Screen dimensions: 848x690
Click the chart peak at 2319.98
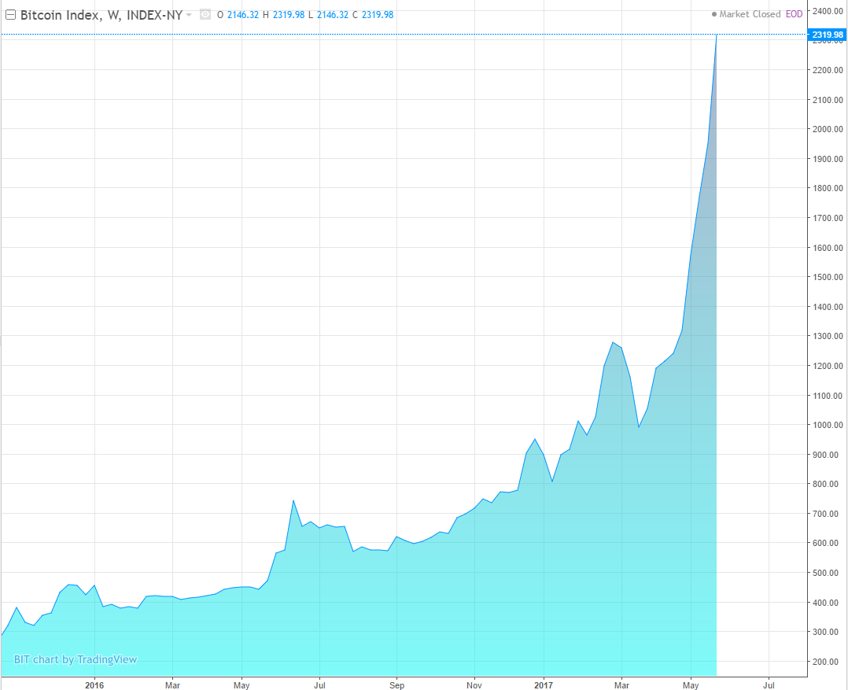(x=717, y=35)
